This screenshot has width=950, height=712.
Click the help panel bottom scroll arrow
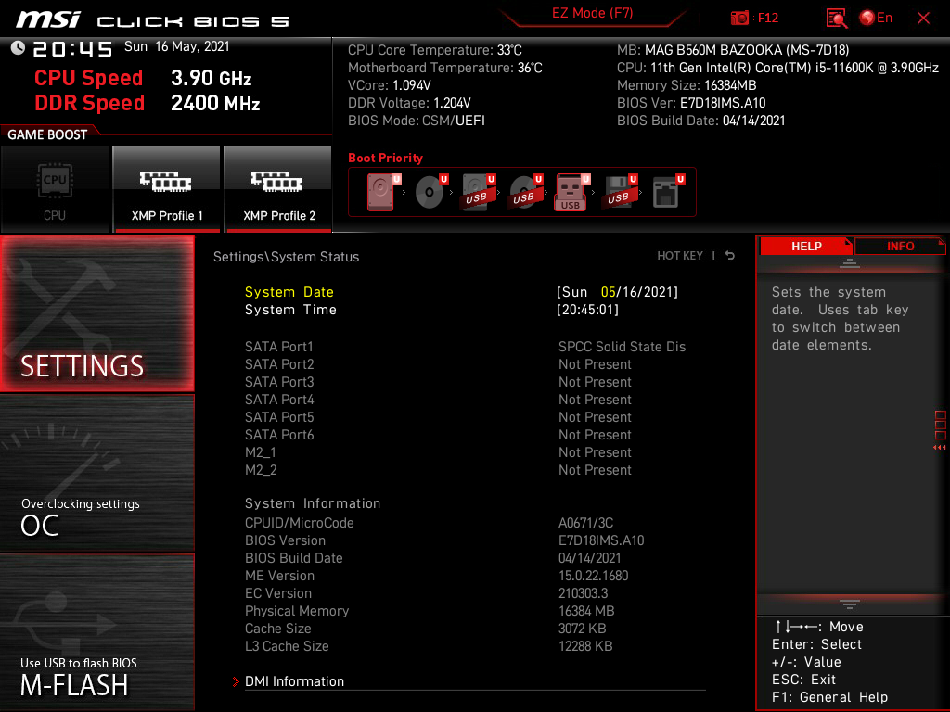tap(850, 604)
